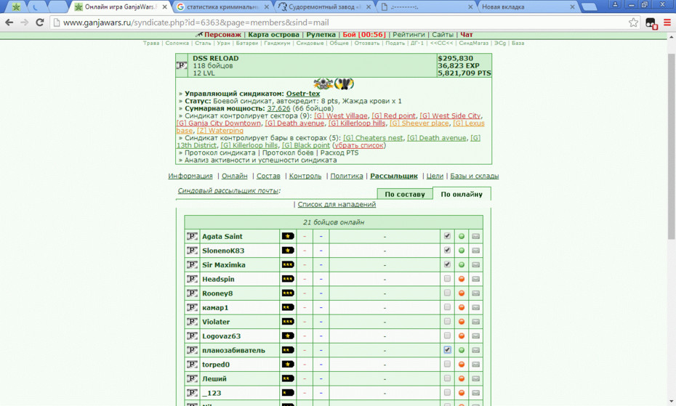The image size is (676, 406).
Task: Click the browser address bar
Action: point(341,23)
